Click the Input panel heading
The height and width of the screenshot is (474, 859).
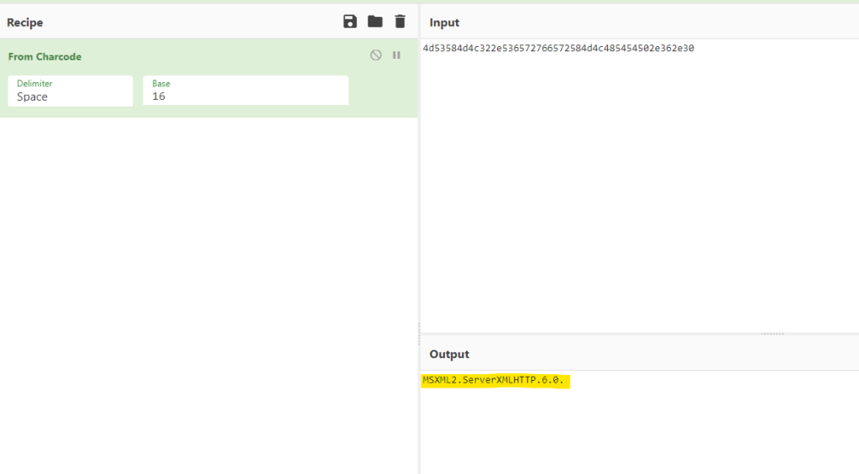tap(444, 23)
